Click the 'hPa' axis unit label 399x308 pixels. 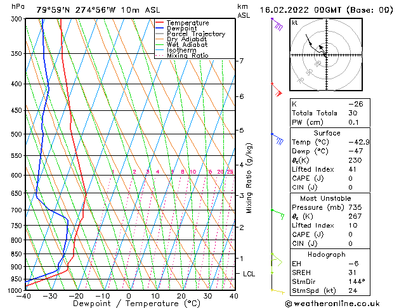(x=18, y=6)
